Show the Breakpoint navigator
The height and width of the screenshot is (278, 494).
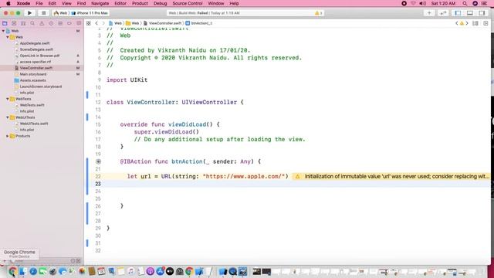(69, 23)
